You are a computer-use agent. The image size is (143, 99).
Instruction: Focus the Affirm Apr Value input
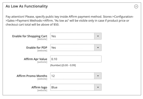(76, 59)
